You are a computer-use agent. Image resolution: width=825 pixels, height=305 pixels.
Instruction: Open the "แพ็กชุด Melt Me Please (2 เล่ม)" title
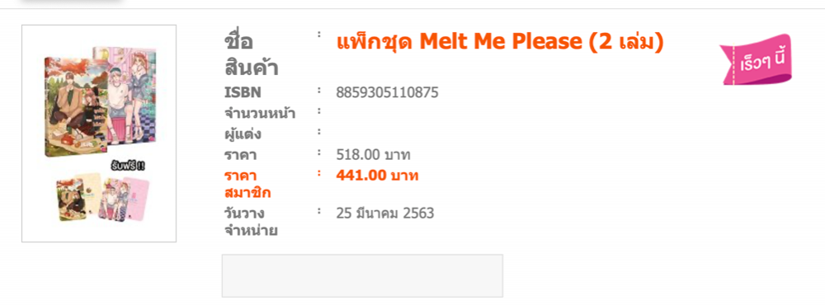tap(500, 42)
